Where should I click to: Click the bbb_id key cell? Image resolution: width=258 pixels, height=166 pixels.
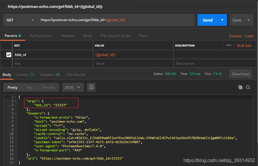point(53,55)
